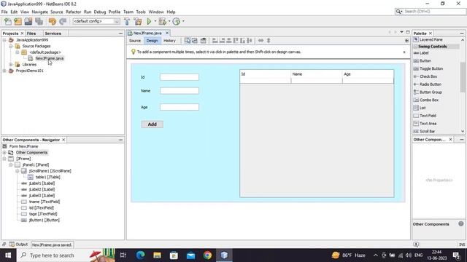Switch to the History view tab

coord(169,41)
